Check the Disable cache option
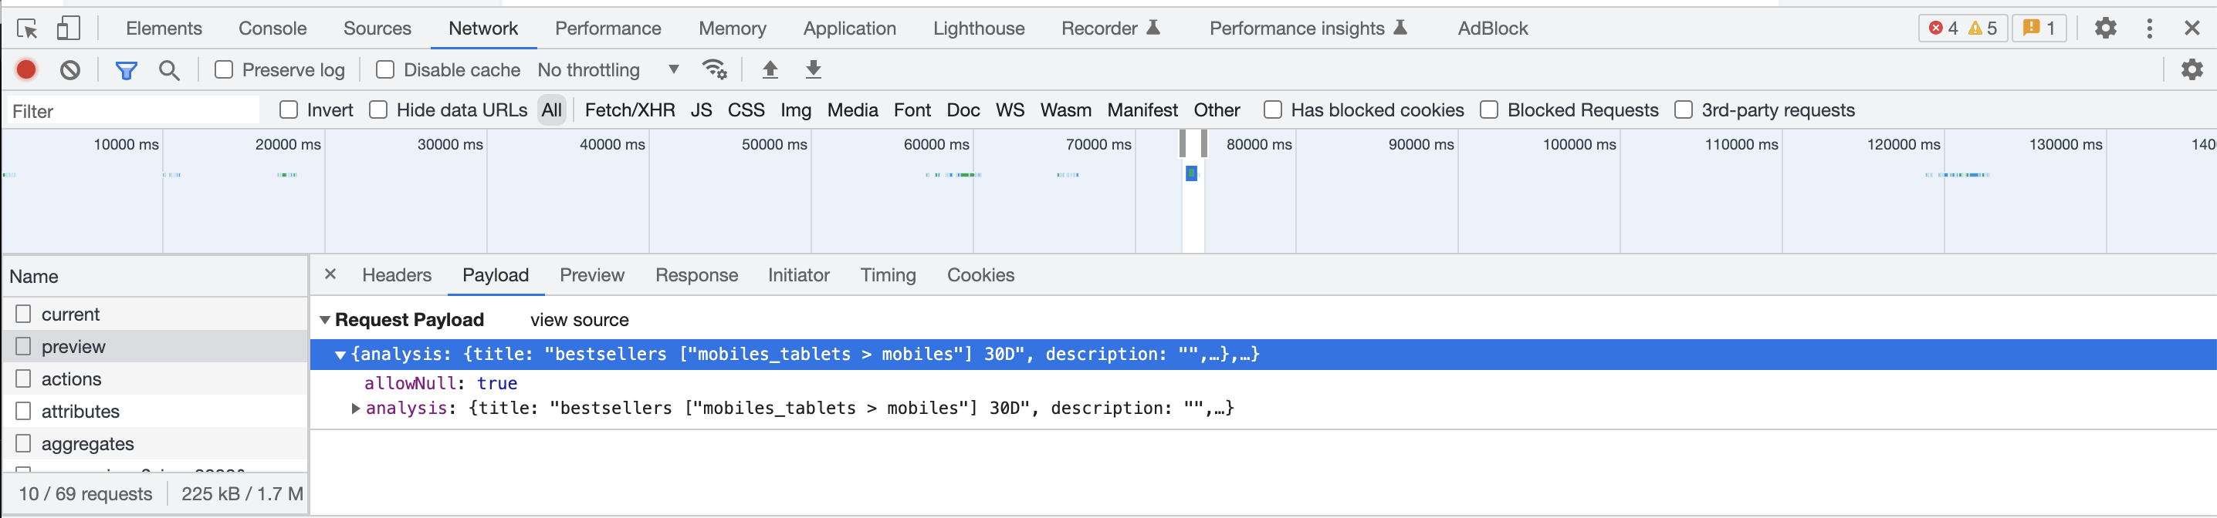 pyautogui.click(x=385, y=69)
